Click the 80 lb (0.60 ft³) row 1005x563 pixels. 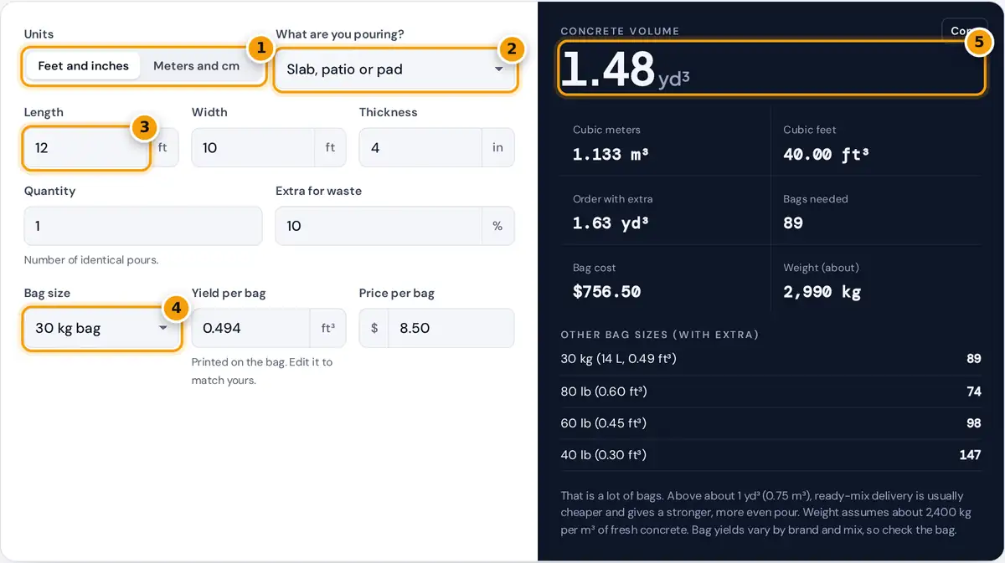(770, 392)
